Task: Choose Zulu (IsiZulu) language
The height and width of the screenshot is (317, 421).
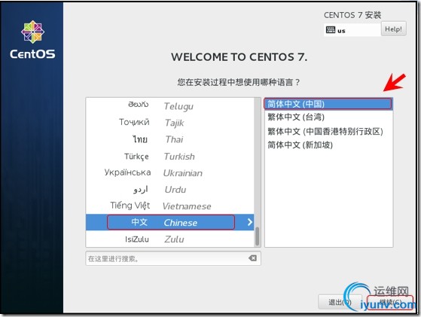Action: point(169,239)
